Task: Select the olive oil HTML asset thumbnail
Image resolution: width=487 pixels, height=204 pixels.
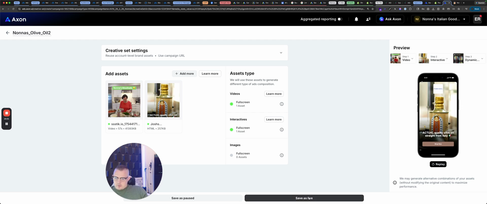Action: click(x=163, y=100)
